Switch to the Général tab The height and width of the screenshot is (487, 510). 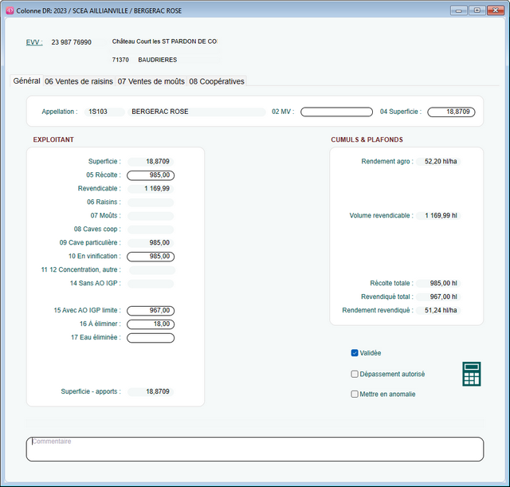26,81
